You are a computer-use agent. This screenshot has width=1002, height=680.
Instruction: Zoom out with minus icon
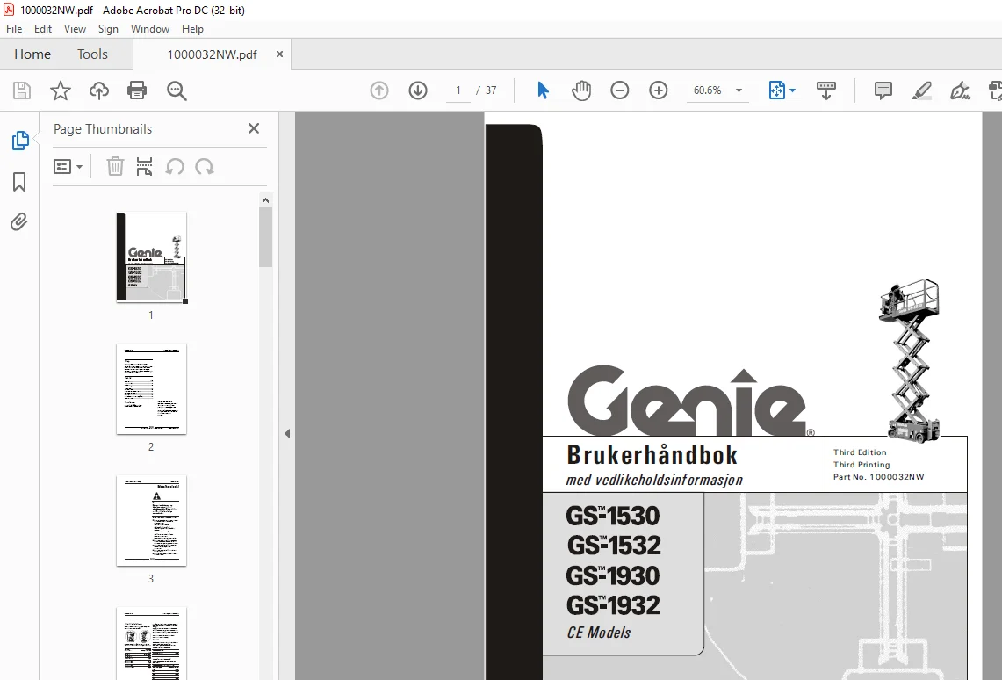[619, 90]
